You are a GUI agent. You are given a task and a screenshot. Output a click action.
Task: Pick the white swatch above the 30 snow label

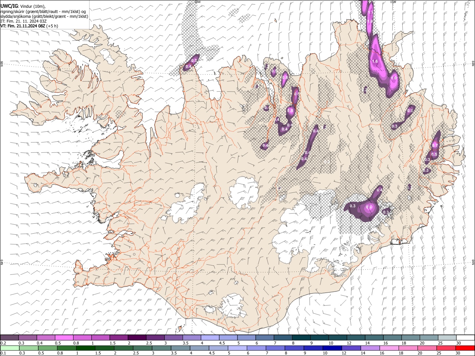[465, 338]
